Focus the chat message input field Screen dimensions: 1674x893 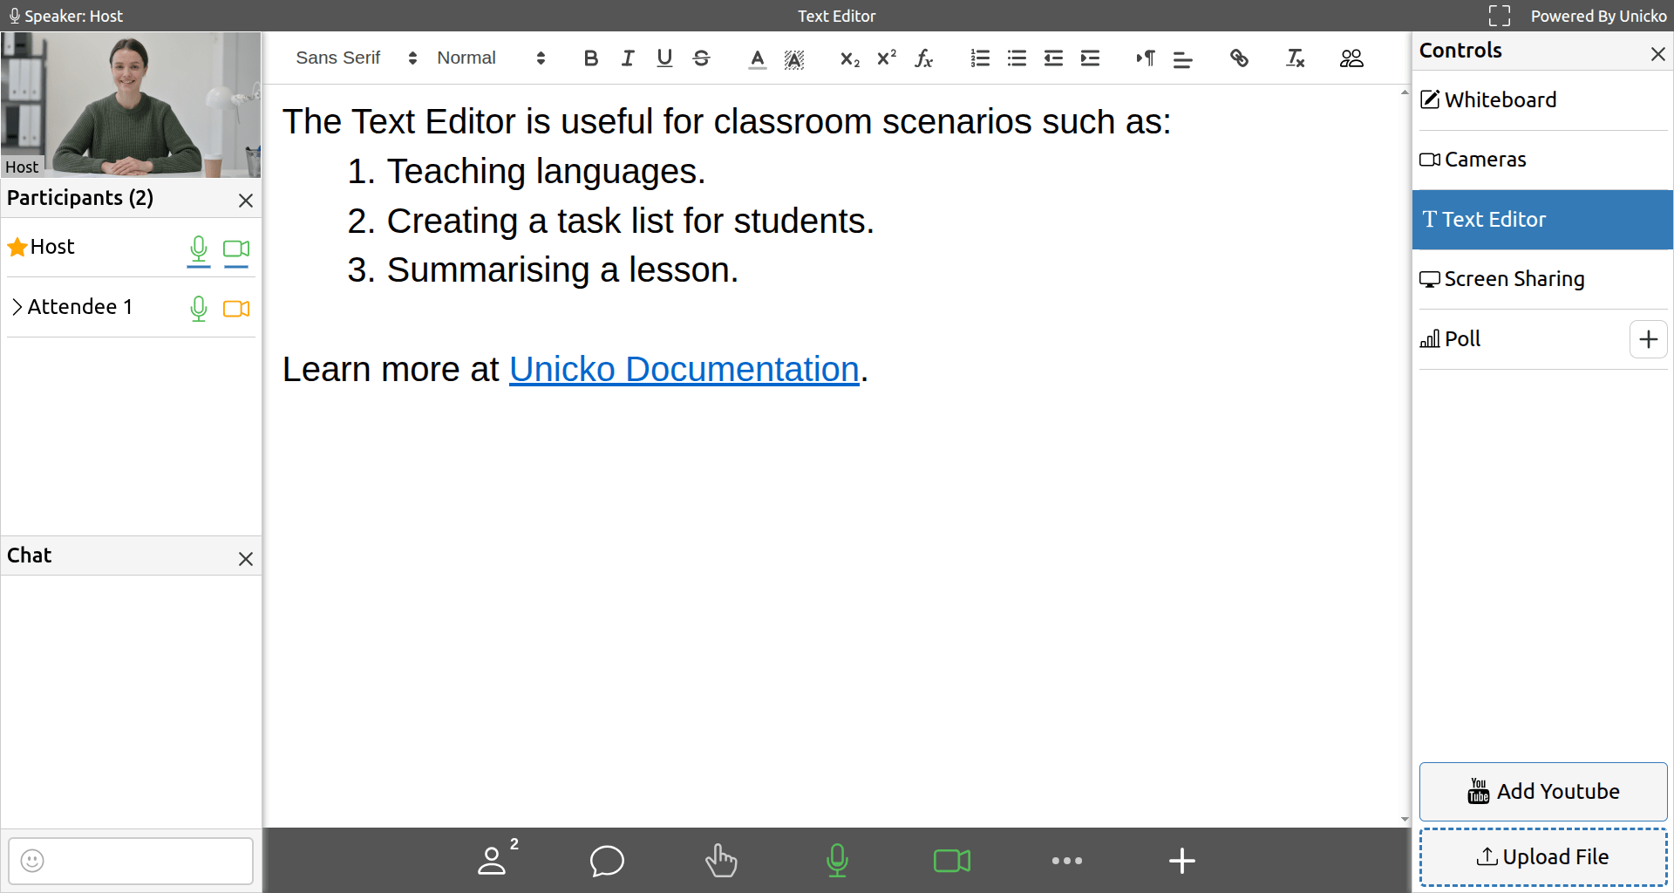(131, 861)
